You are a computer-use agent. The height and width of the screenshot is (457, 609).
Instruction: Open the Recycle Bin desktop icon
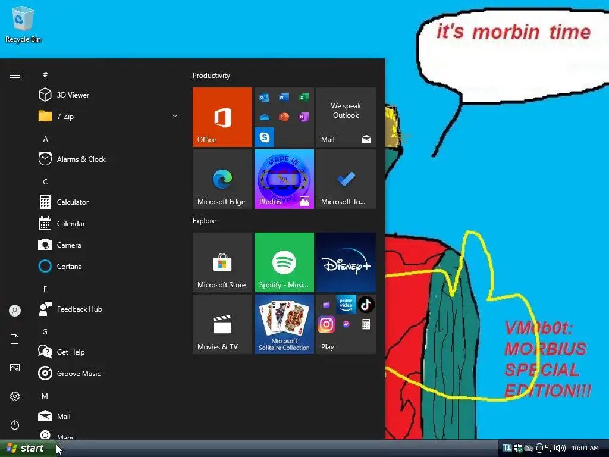(x=23, y=24)
